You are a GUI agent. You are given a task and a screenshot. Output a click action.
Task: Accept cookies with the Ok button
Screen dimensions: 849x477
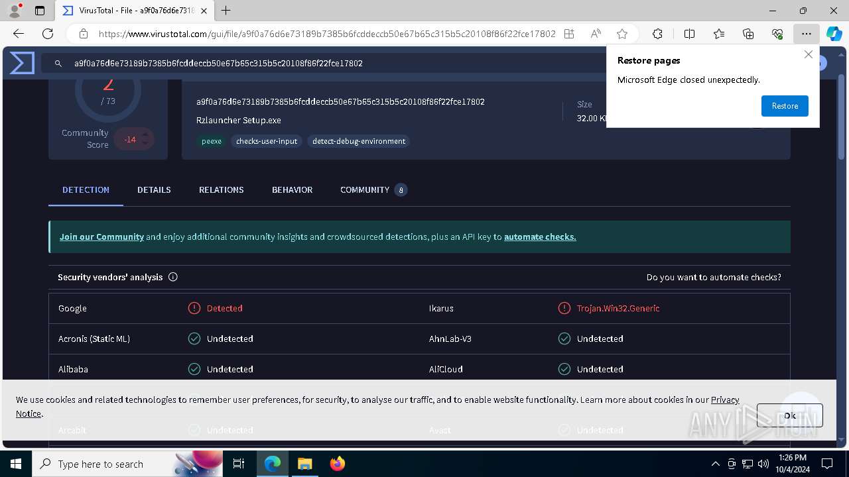789,415
